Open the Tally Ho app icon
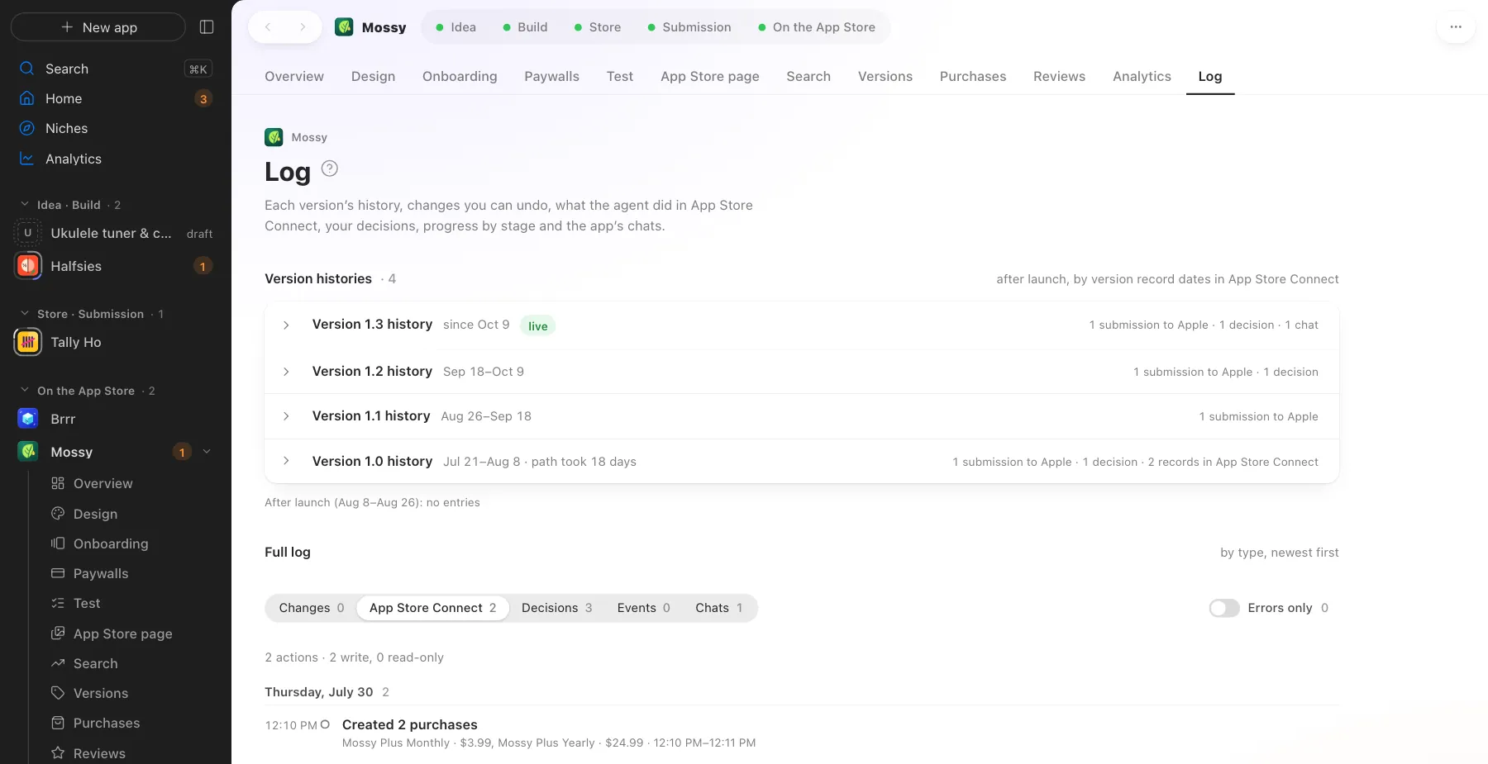The image size is (1488, 764). (x=28, y=342)
